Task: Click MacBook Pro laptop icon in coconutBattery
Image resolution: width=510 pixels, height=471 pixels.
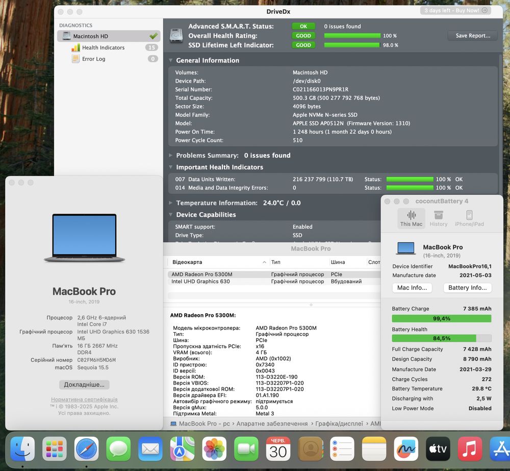Action: (405, 248)
